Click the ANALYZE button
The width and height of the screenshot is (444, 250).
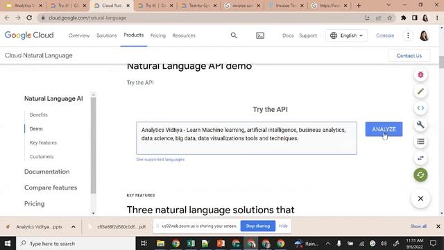(384, 129)
